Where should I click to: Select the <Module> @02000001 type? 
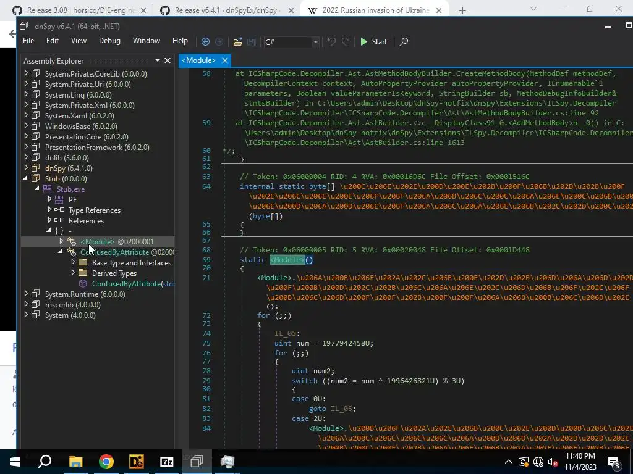coord(117,241)
